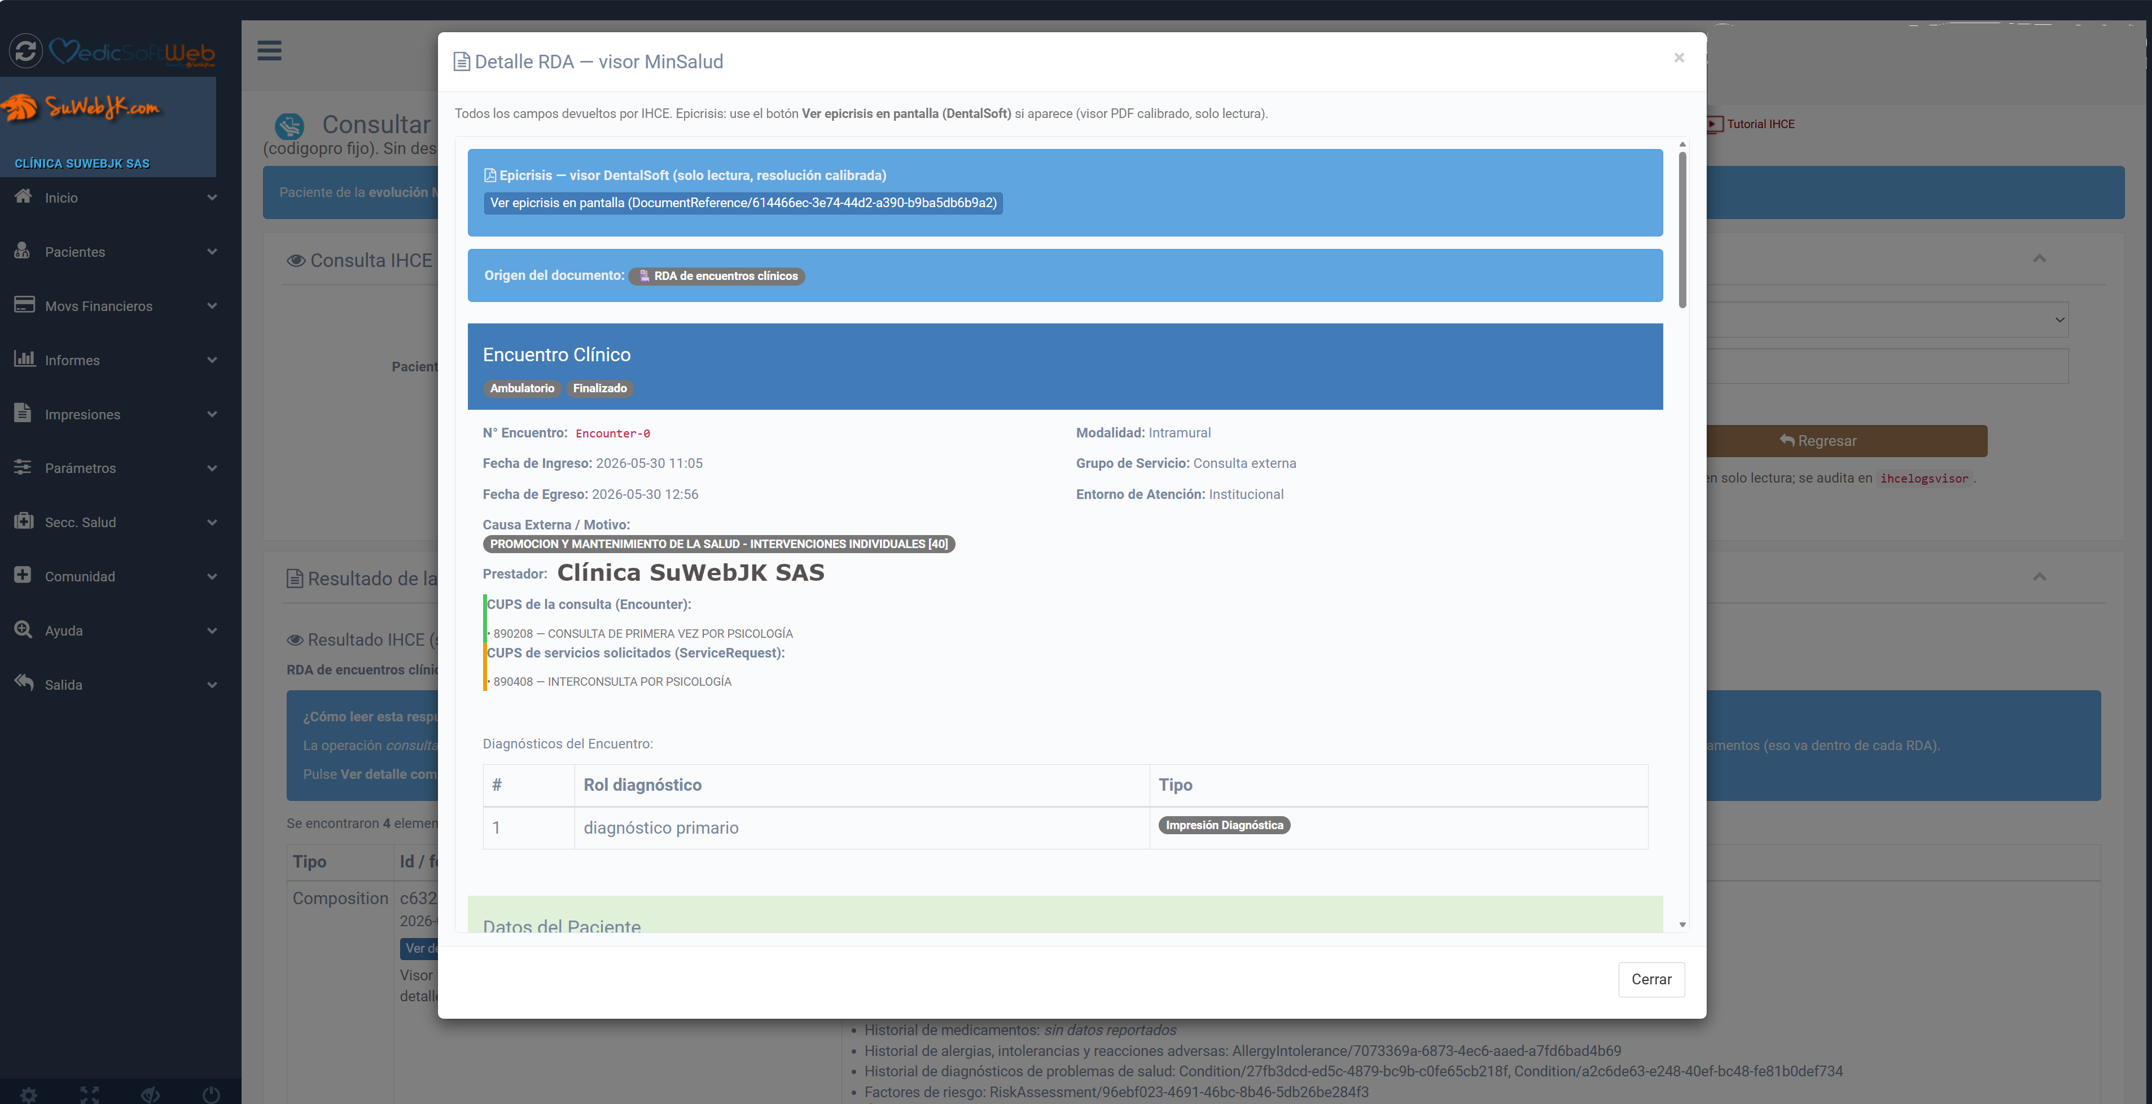The image size is (2152, 1104).
Task: Click the eye icon beside Consulta IHCE heading
Action: tap(296, 261)
